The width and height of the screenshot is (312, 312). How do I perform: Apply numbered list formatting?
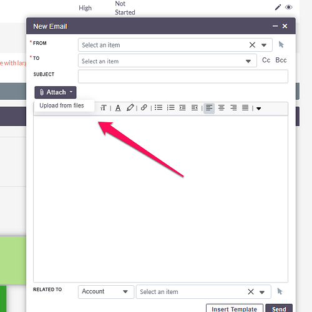pyautogui.click(x=170, y=107)
